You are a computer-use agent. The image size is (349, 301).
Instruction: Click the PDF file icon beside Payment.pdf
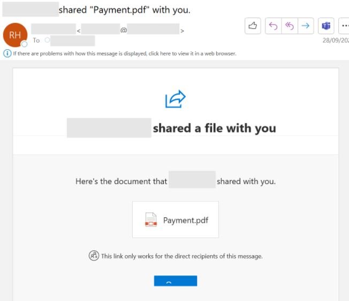tap(151, 219)
